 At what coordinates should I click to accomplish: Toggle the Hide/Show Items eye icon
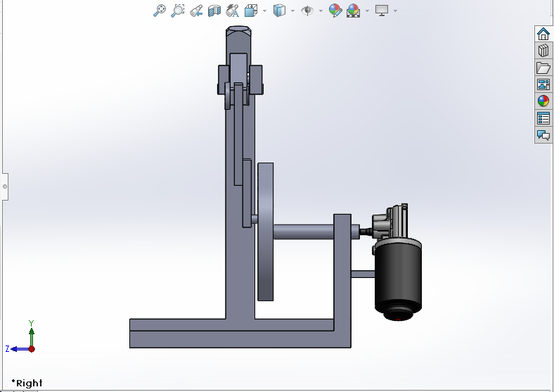(307, 11)
